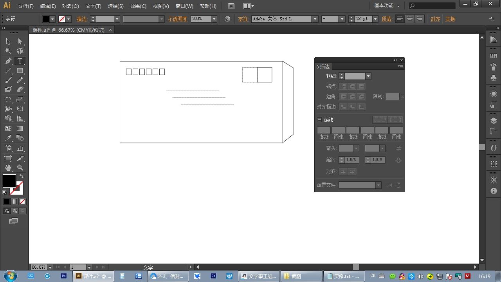Click the 变换 transform link
Viewport: 501px width, 282px height.
450,19
